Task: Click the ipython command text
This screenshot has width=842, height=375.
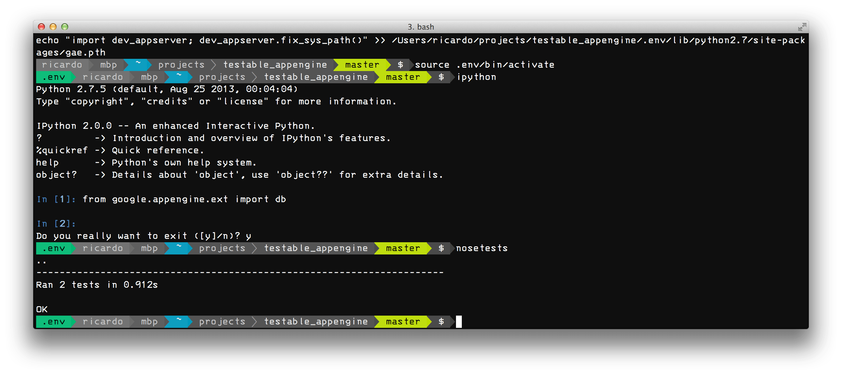Action: [477, 77]
